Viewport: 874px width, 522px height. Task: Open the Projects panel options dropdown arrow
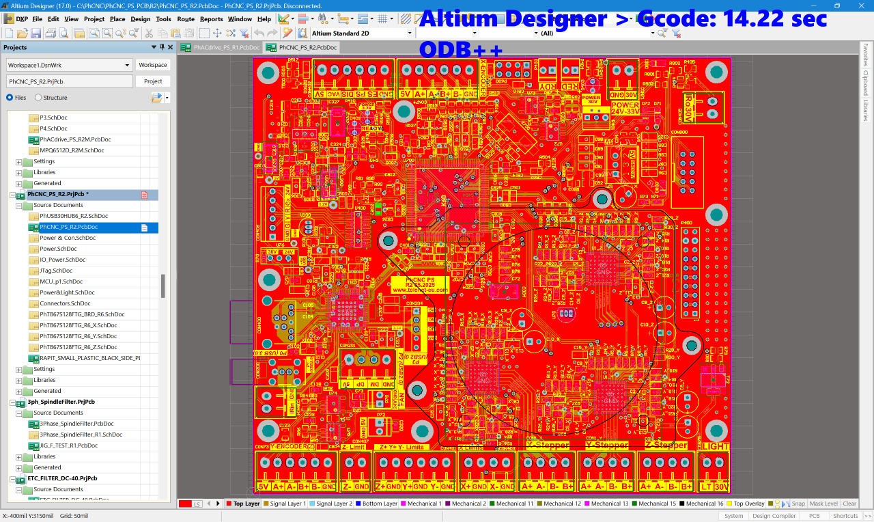pyautogui.click(x=154, y=47)
